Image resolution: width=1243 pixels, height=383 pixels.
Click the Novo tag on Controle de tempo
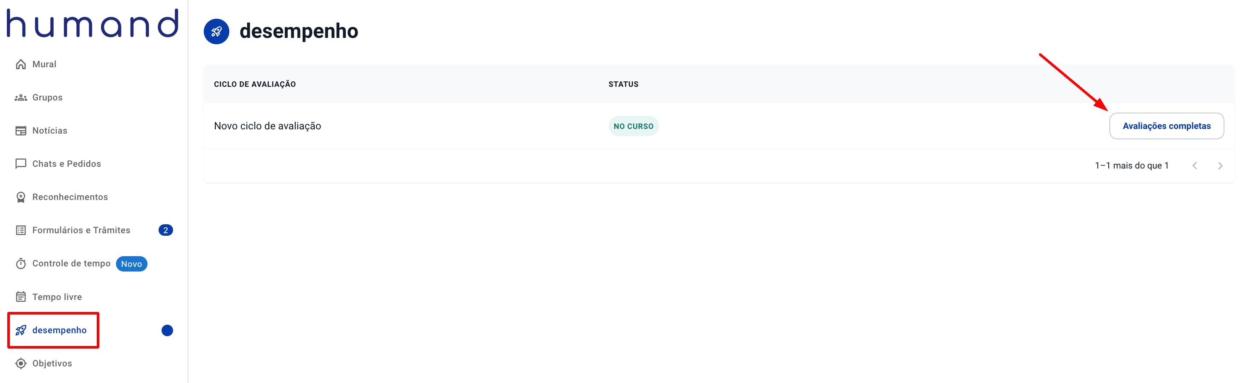(x=131, y=263)
